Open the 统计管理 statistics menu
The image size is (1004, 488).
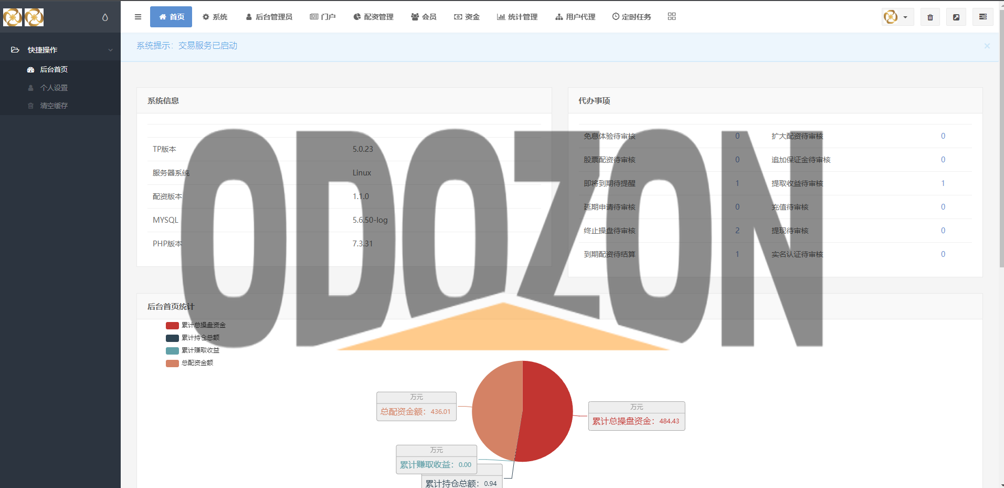tap(517, 17)
